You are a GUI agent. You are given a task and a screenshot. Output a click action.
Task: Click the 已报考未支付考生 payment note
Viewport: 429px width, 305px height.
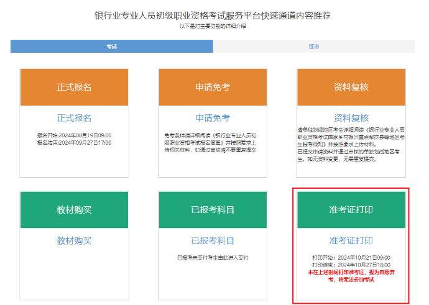coord(213,257)
